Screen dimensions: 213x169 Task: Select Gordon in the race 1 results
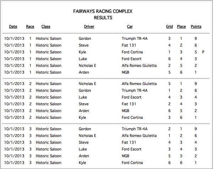point(85,38)
